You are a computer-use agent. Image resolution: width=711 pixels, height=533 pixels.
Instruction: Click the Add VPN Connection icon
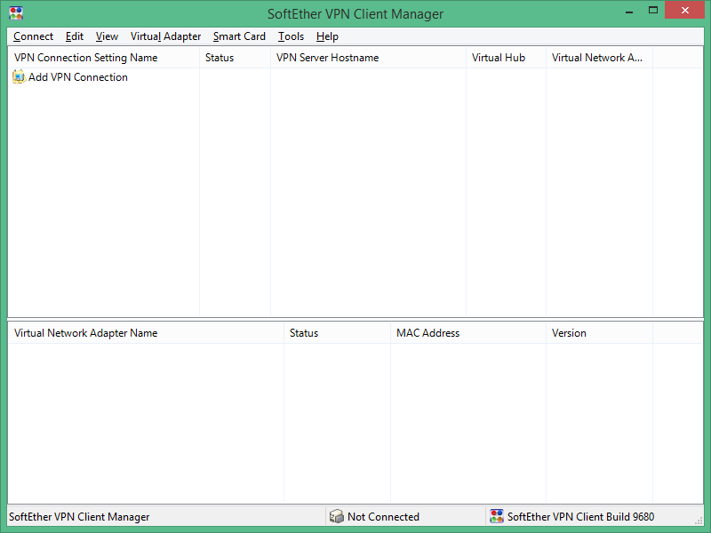pyautogui.click(x=19, y=77)
